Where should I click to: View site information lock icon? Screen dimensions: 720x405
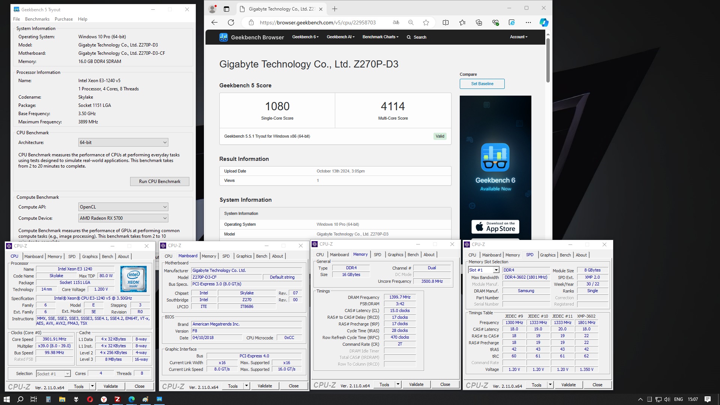[x=250, y=22]
